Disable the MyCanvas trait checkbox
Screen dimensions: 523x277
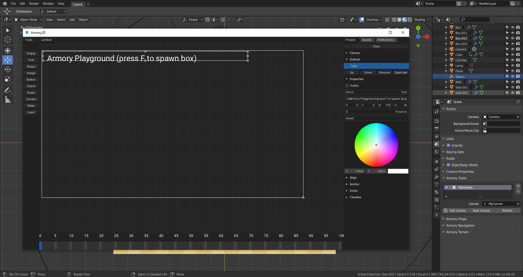pos(446,187)
